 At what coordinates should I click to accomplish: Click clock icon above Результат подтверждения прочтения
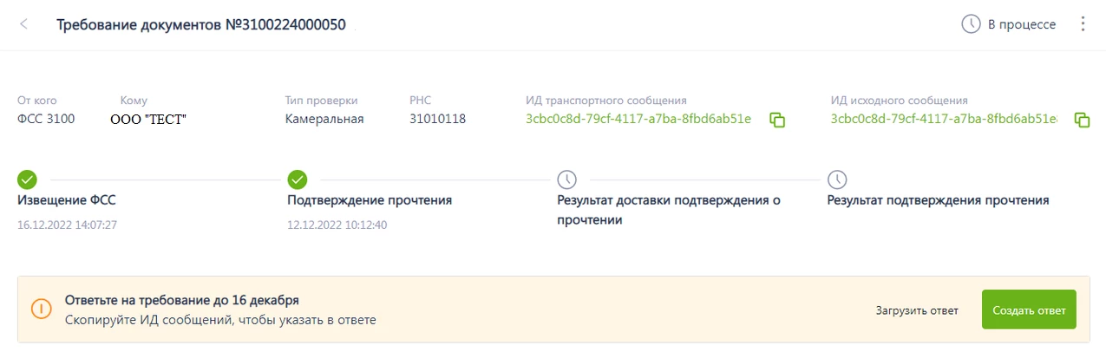click(837, 179)
